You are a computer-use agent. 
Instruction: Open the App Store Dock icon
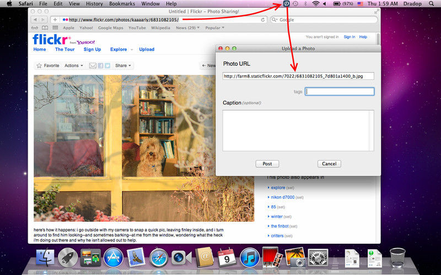click(114, 257)
